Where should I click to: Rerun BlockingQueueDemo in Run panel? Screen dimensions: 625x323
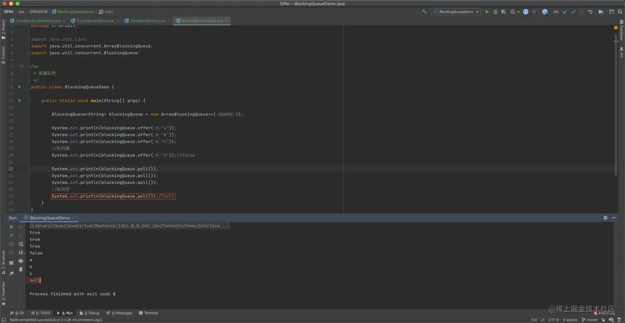tap(12, 227)
